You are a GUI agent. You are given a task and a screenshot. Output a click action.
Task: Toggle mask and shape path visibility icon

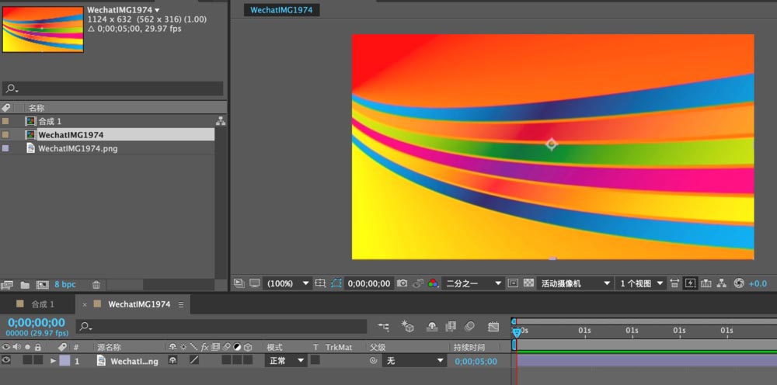[336, 283]
